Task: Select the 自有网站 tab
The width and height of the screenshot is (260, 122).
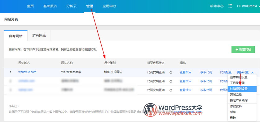Action: point(16,36)
